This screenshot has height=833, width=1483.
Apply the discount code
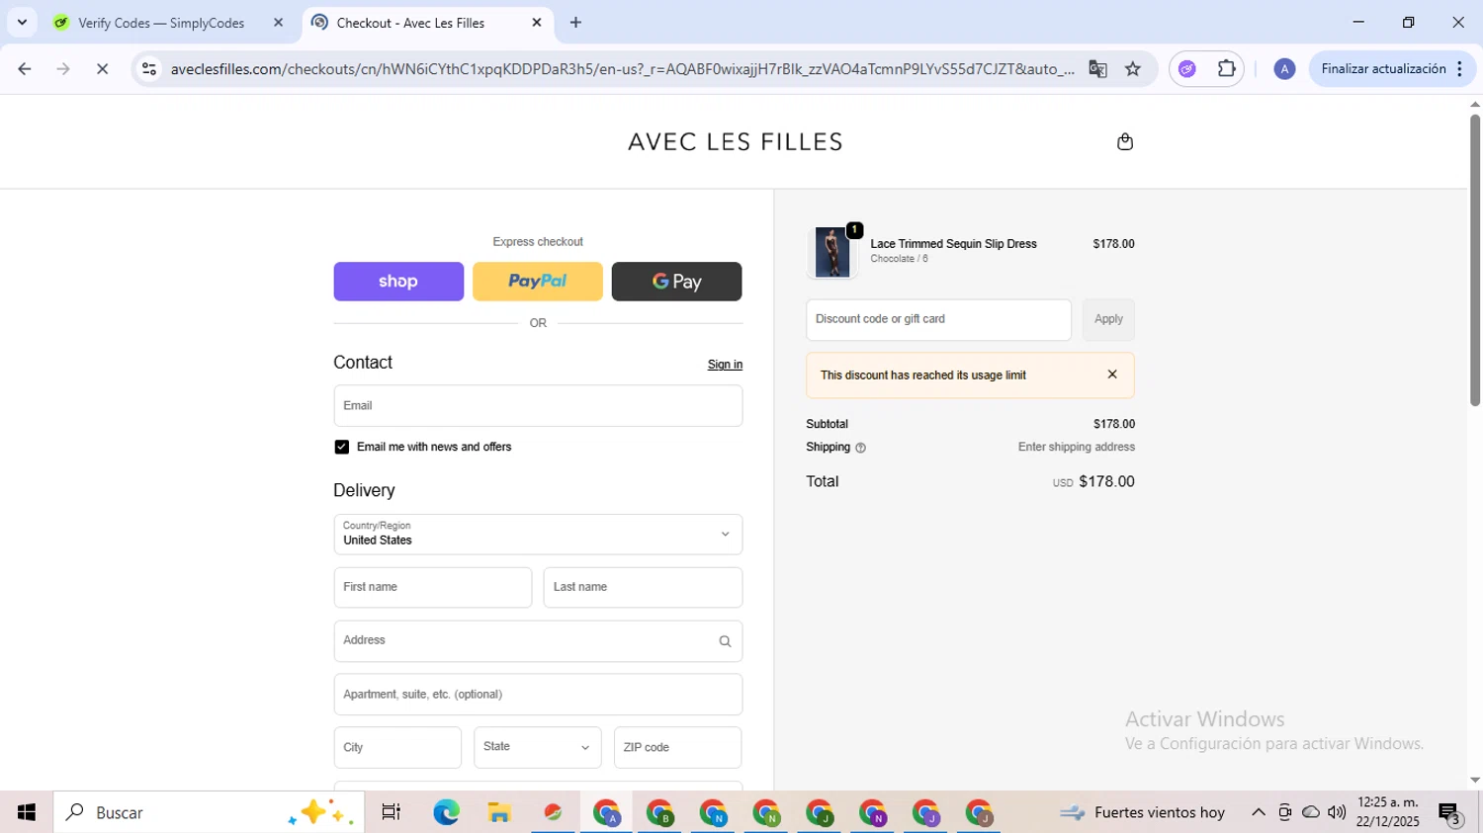[1108, 320]
